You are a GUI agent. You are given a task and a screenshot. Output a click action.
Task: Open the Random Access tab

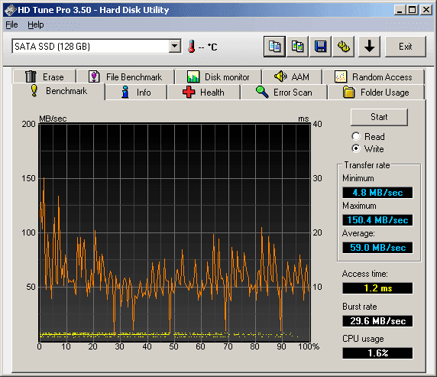click(373, 76)
